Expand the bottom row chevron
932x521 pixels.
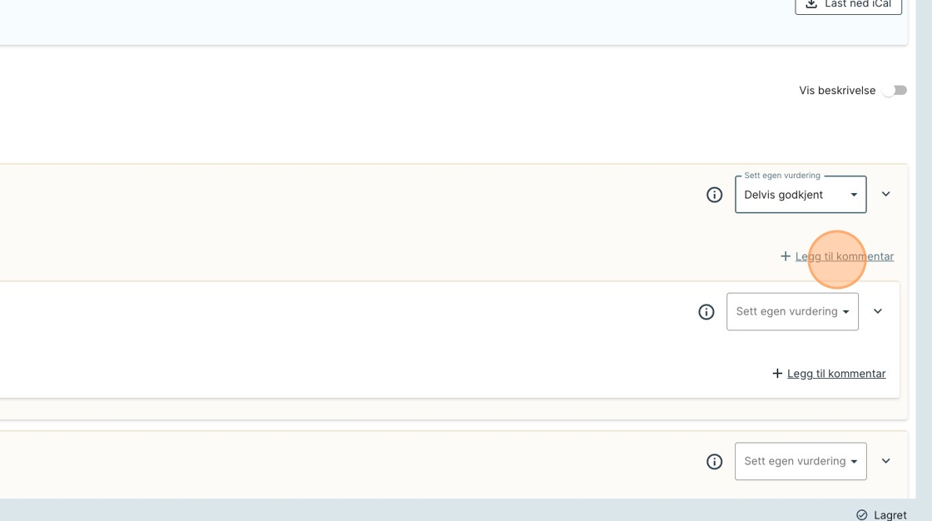(885, 461)
